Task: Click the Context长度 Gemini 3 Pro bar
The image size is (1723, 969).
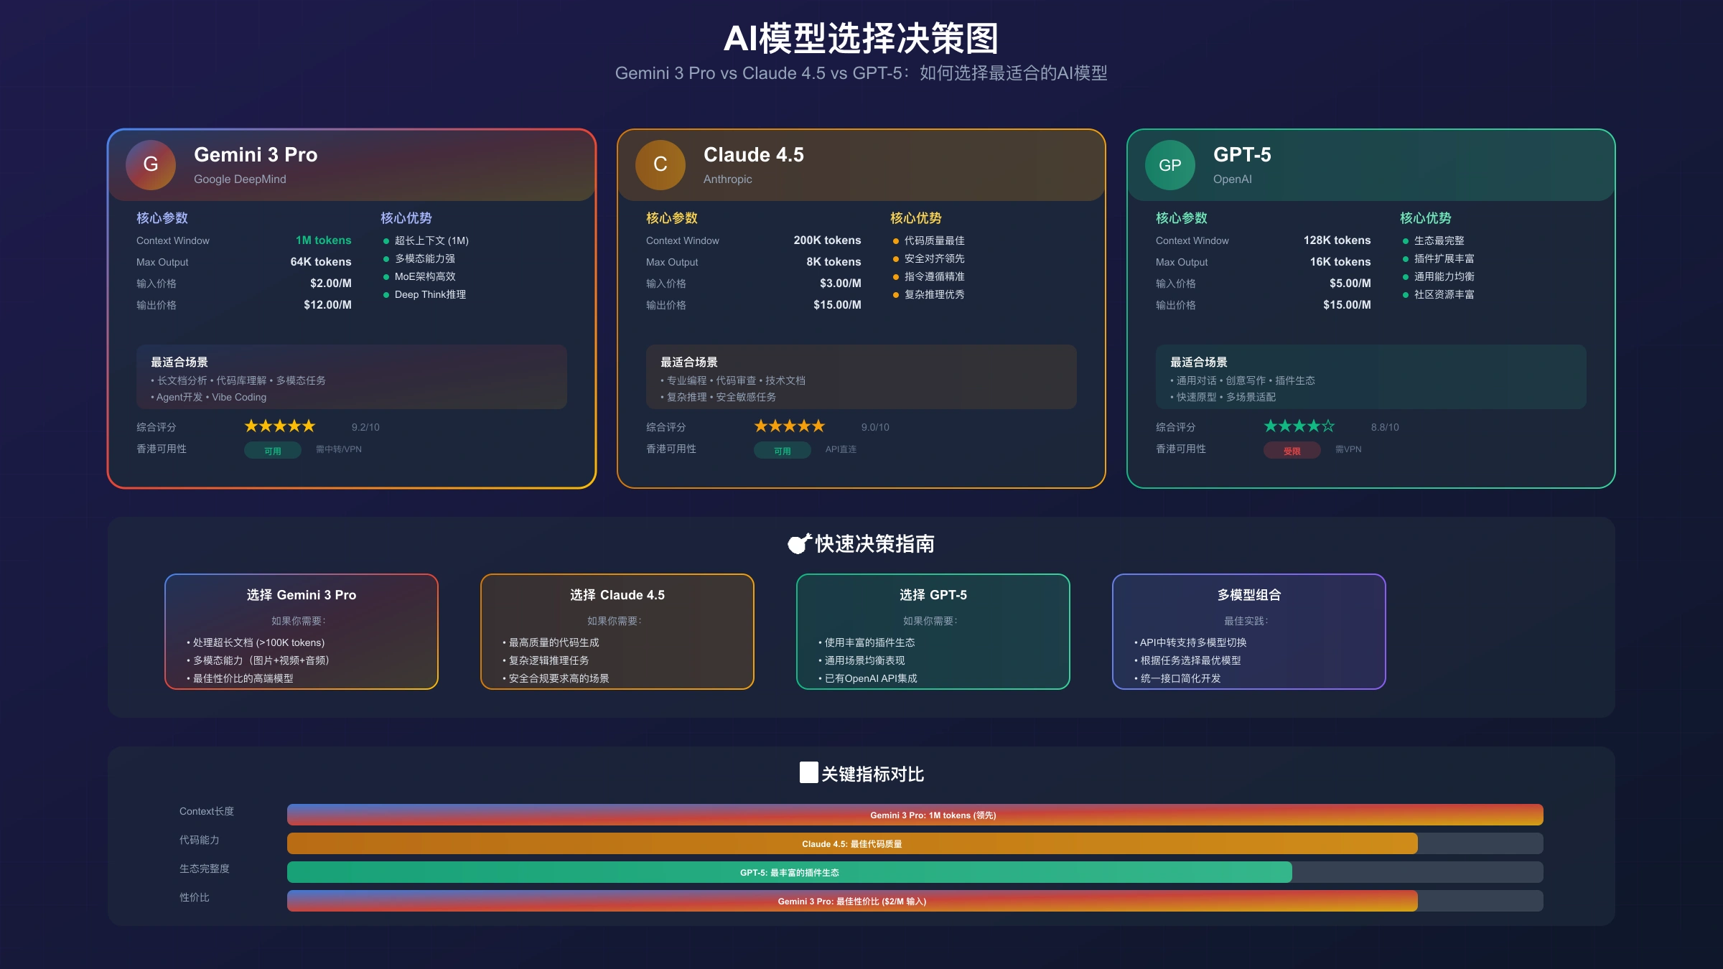Action: tap(915, 815)
